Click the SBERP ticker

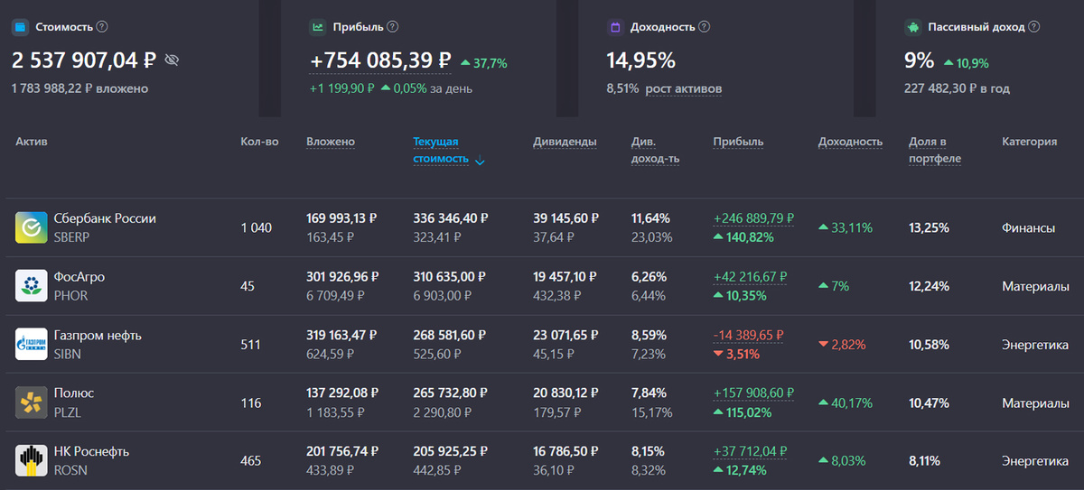point(71,237)
